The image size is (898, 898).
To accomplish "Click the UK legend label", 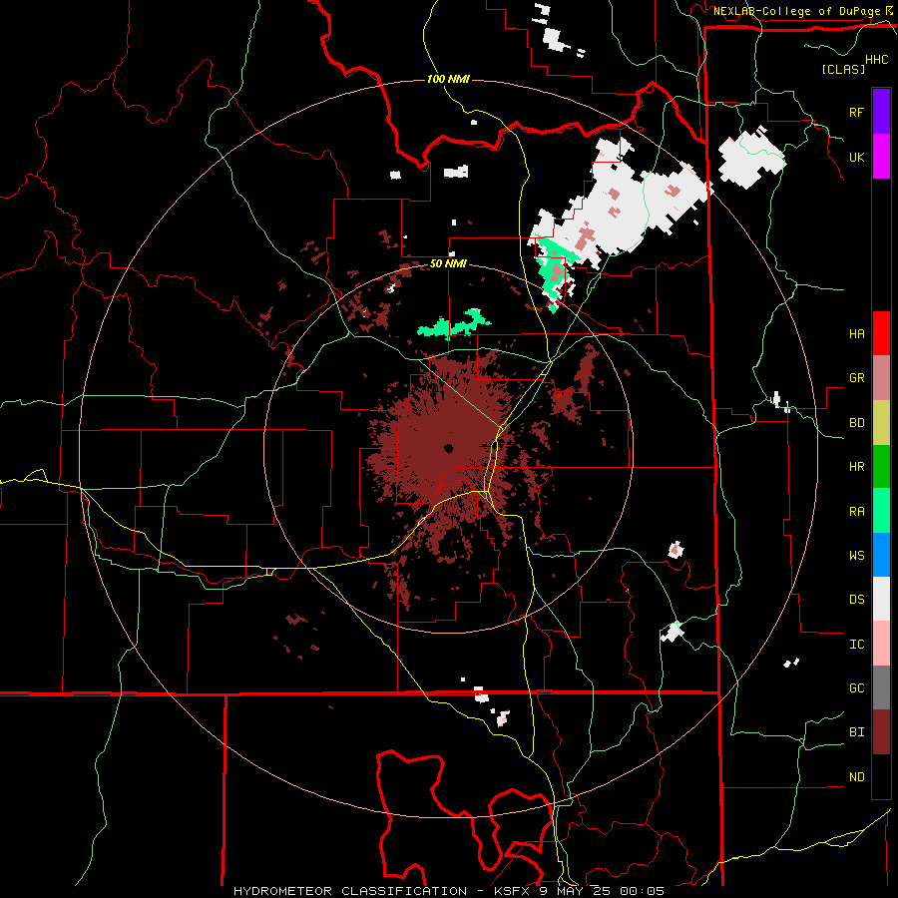I will click(x=856, y=157).
